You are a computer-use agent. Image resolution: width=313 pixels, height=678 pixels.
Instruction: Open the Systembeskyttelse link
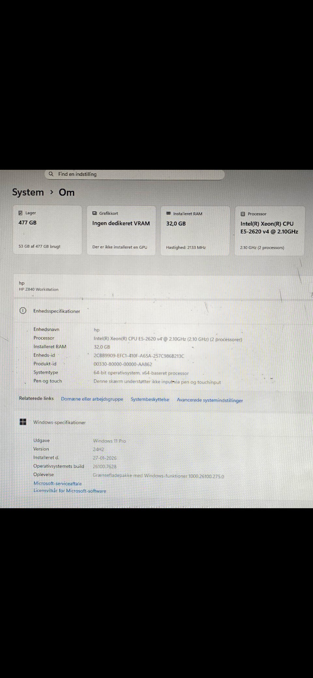[150, 399]
